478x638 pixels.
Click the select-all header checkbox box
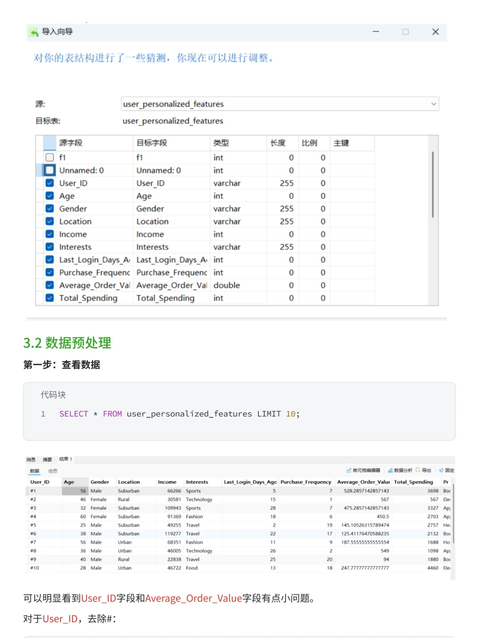[x=50, y=143]
